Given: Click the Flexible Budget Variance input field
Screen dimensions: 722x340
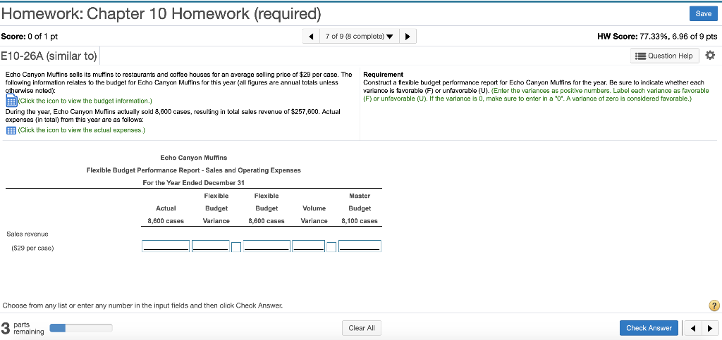Looking at the screenshot, I should pos(210,246).
